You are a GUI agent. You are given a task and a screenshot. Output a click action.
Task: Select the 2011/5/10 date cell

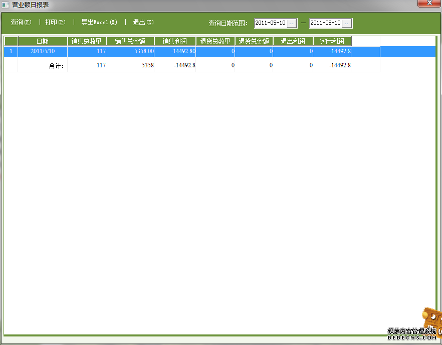pos(43,51)
